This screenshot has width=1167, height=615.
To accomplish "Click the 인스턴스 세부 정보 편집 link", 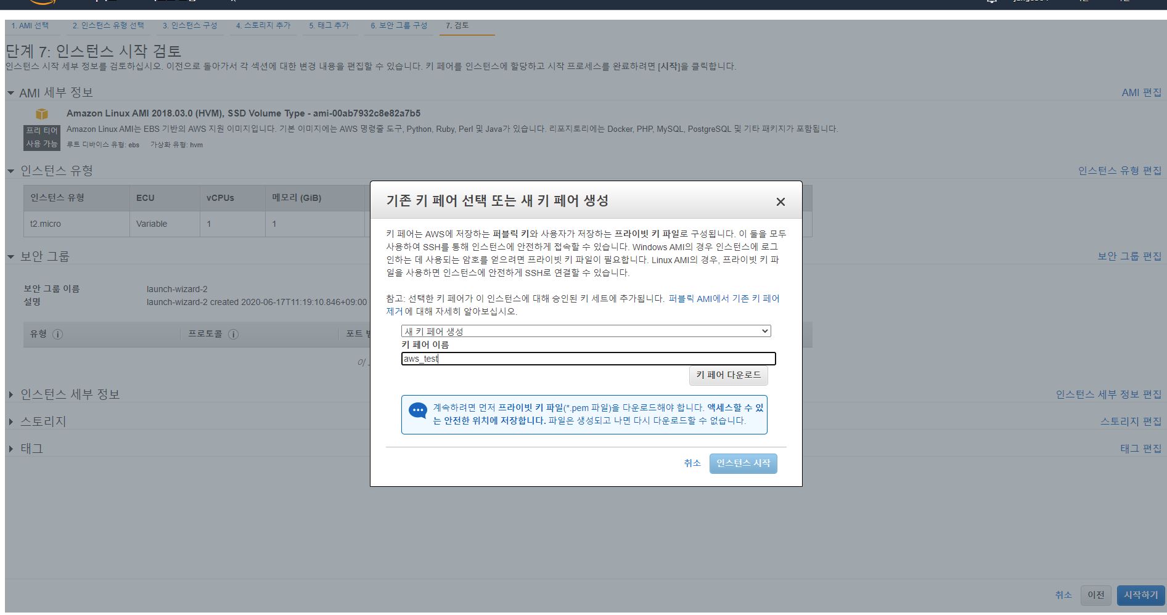I will [1108, 394].
